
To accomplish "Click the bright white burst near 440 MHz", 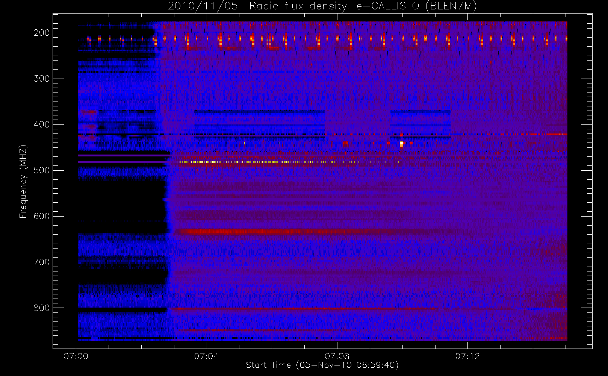I will point(402,143).
